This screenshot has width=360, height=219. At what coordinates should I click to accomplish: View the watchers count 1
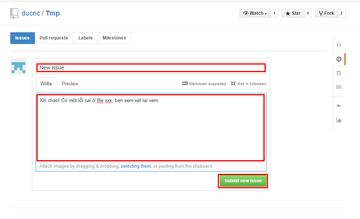click(274, 13)
